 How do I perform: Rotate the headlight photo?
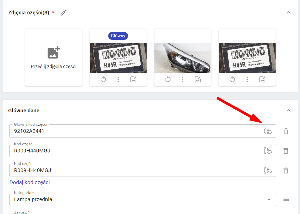pos(168,79)
